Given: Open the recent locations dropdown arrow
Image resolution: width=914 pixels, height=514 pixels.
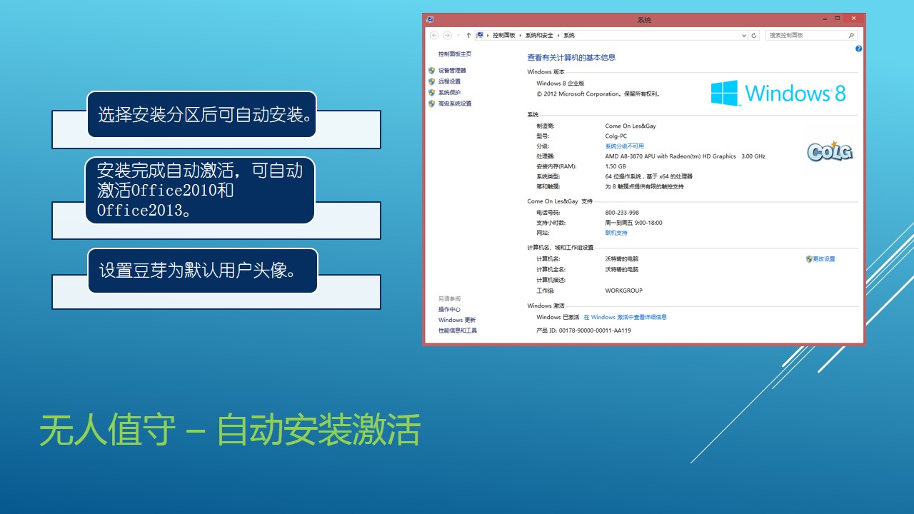Looking at the screenshot, I should [x=458, y=35].
